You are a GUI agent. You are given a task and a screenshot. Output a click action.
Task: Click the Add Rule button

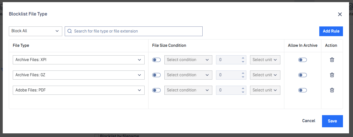click(331, 31)
